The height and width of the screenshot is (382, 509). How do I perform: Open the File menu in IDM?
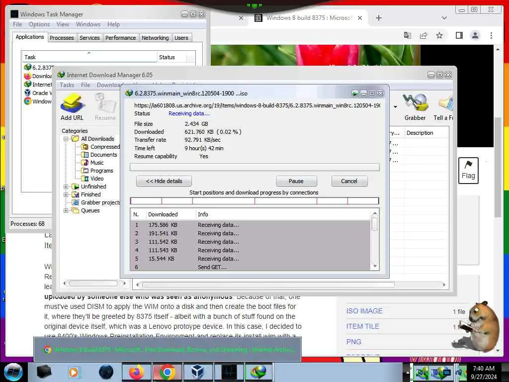pyautogui.click(x=85, y=85)
